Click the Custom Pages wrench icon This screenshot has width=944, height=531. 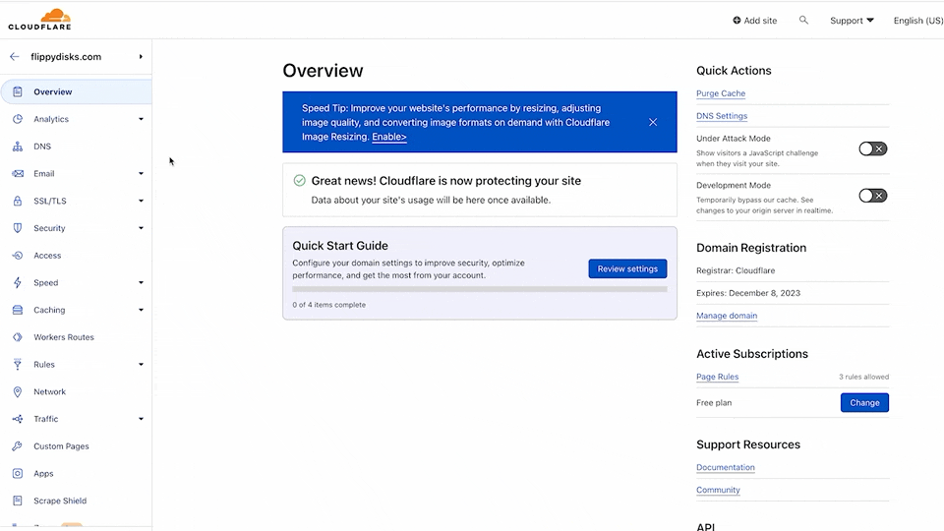(x=18, y=446)
